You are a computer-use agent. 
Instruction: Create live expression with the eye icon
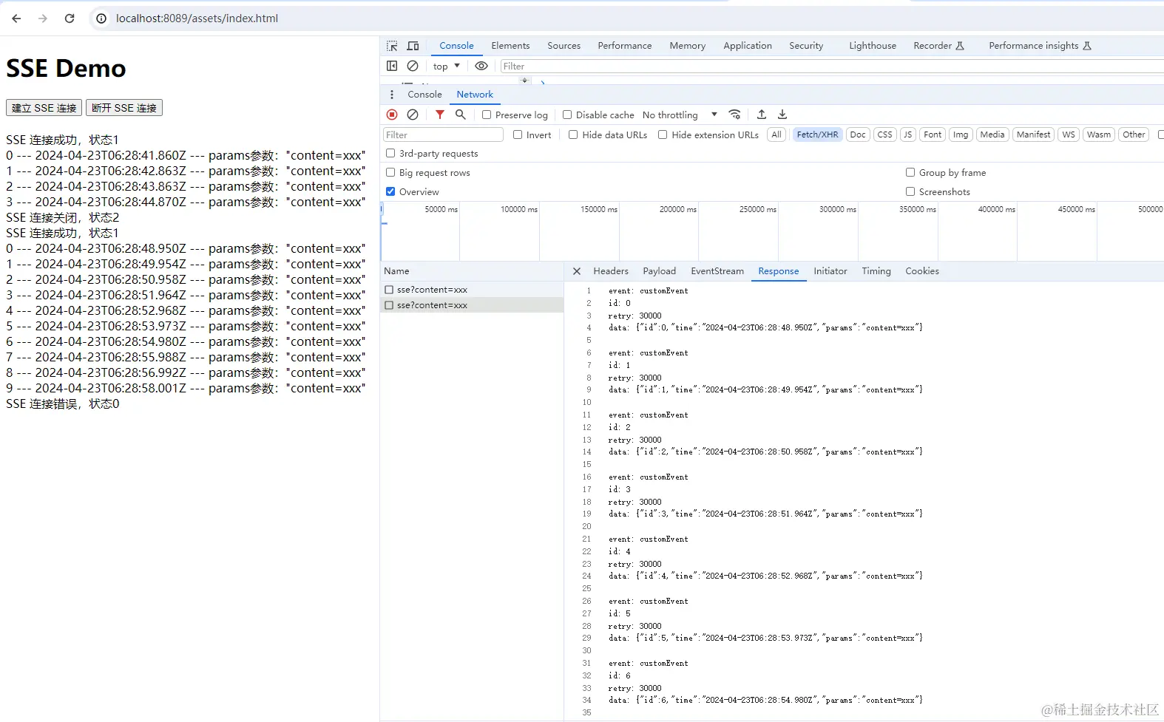[481, 66]
